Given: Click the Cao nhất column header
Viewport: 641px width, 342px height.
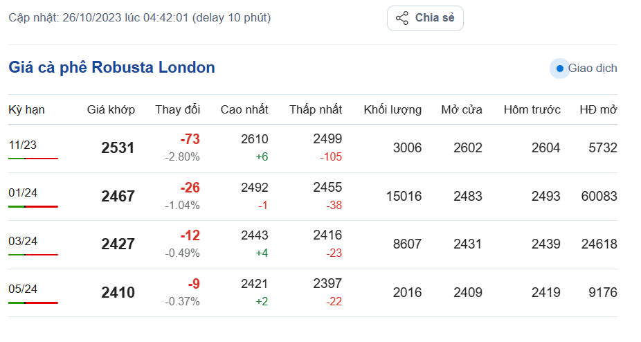Looking at the screenshot, I should point(244,109).
